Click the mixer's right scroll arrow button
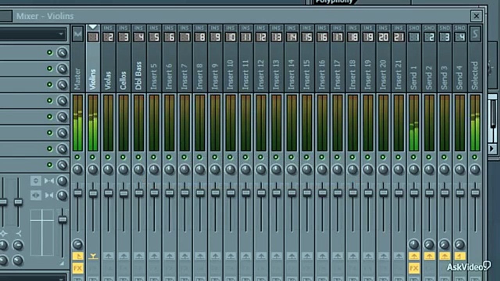This screenshot has height=281, width=500. 493,148
